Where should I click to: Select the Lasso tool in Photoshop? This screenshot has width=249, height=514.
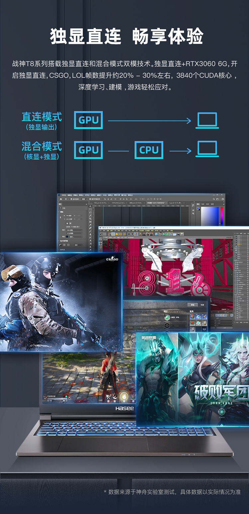click(90, 212)
